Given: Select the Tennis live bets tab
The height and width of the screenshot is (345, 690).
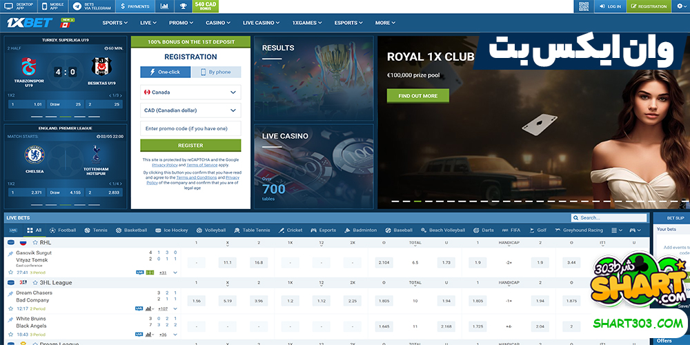Looking at the screenshot, I should click(x=95, y=230).
